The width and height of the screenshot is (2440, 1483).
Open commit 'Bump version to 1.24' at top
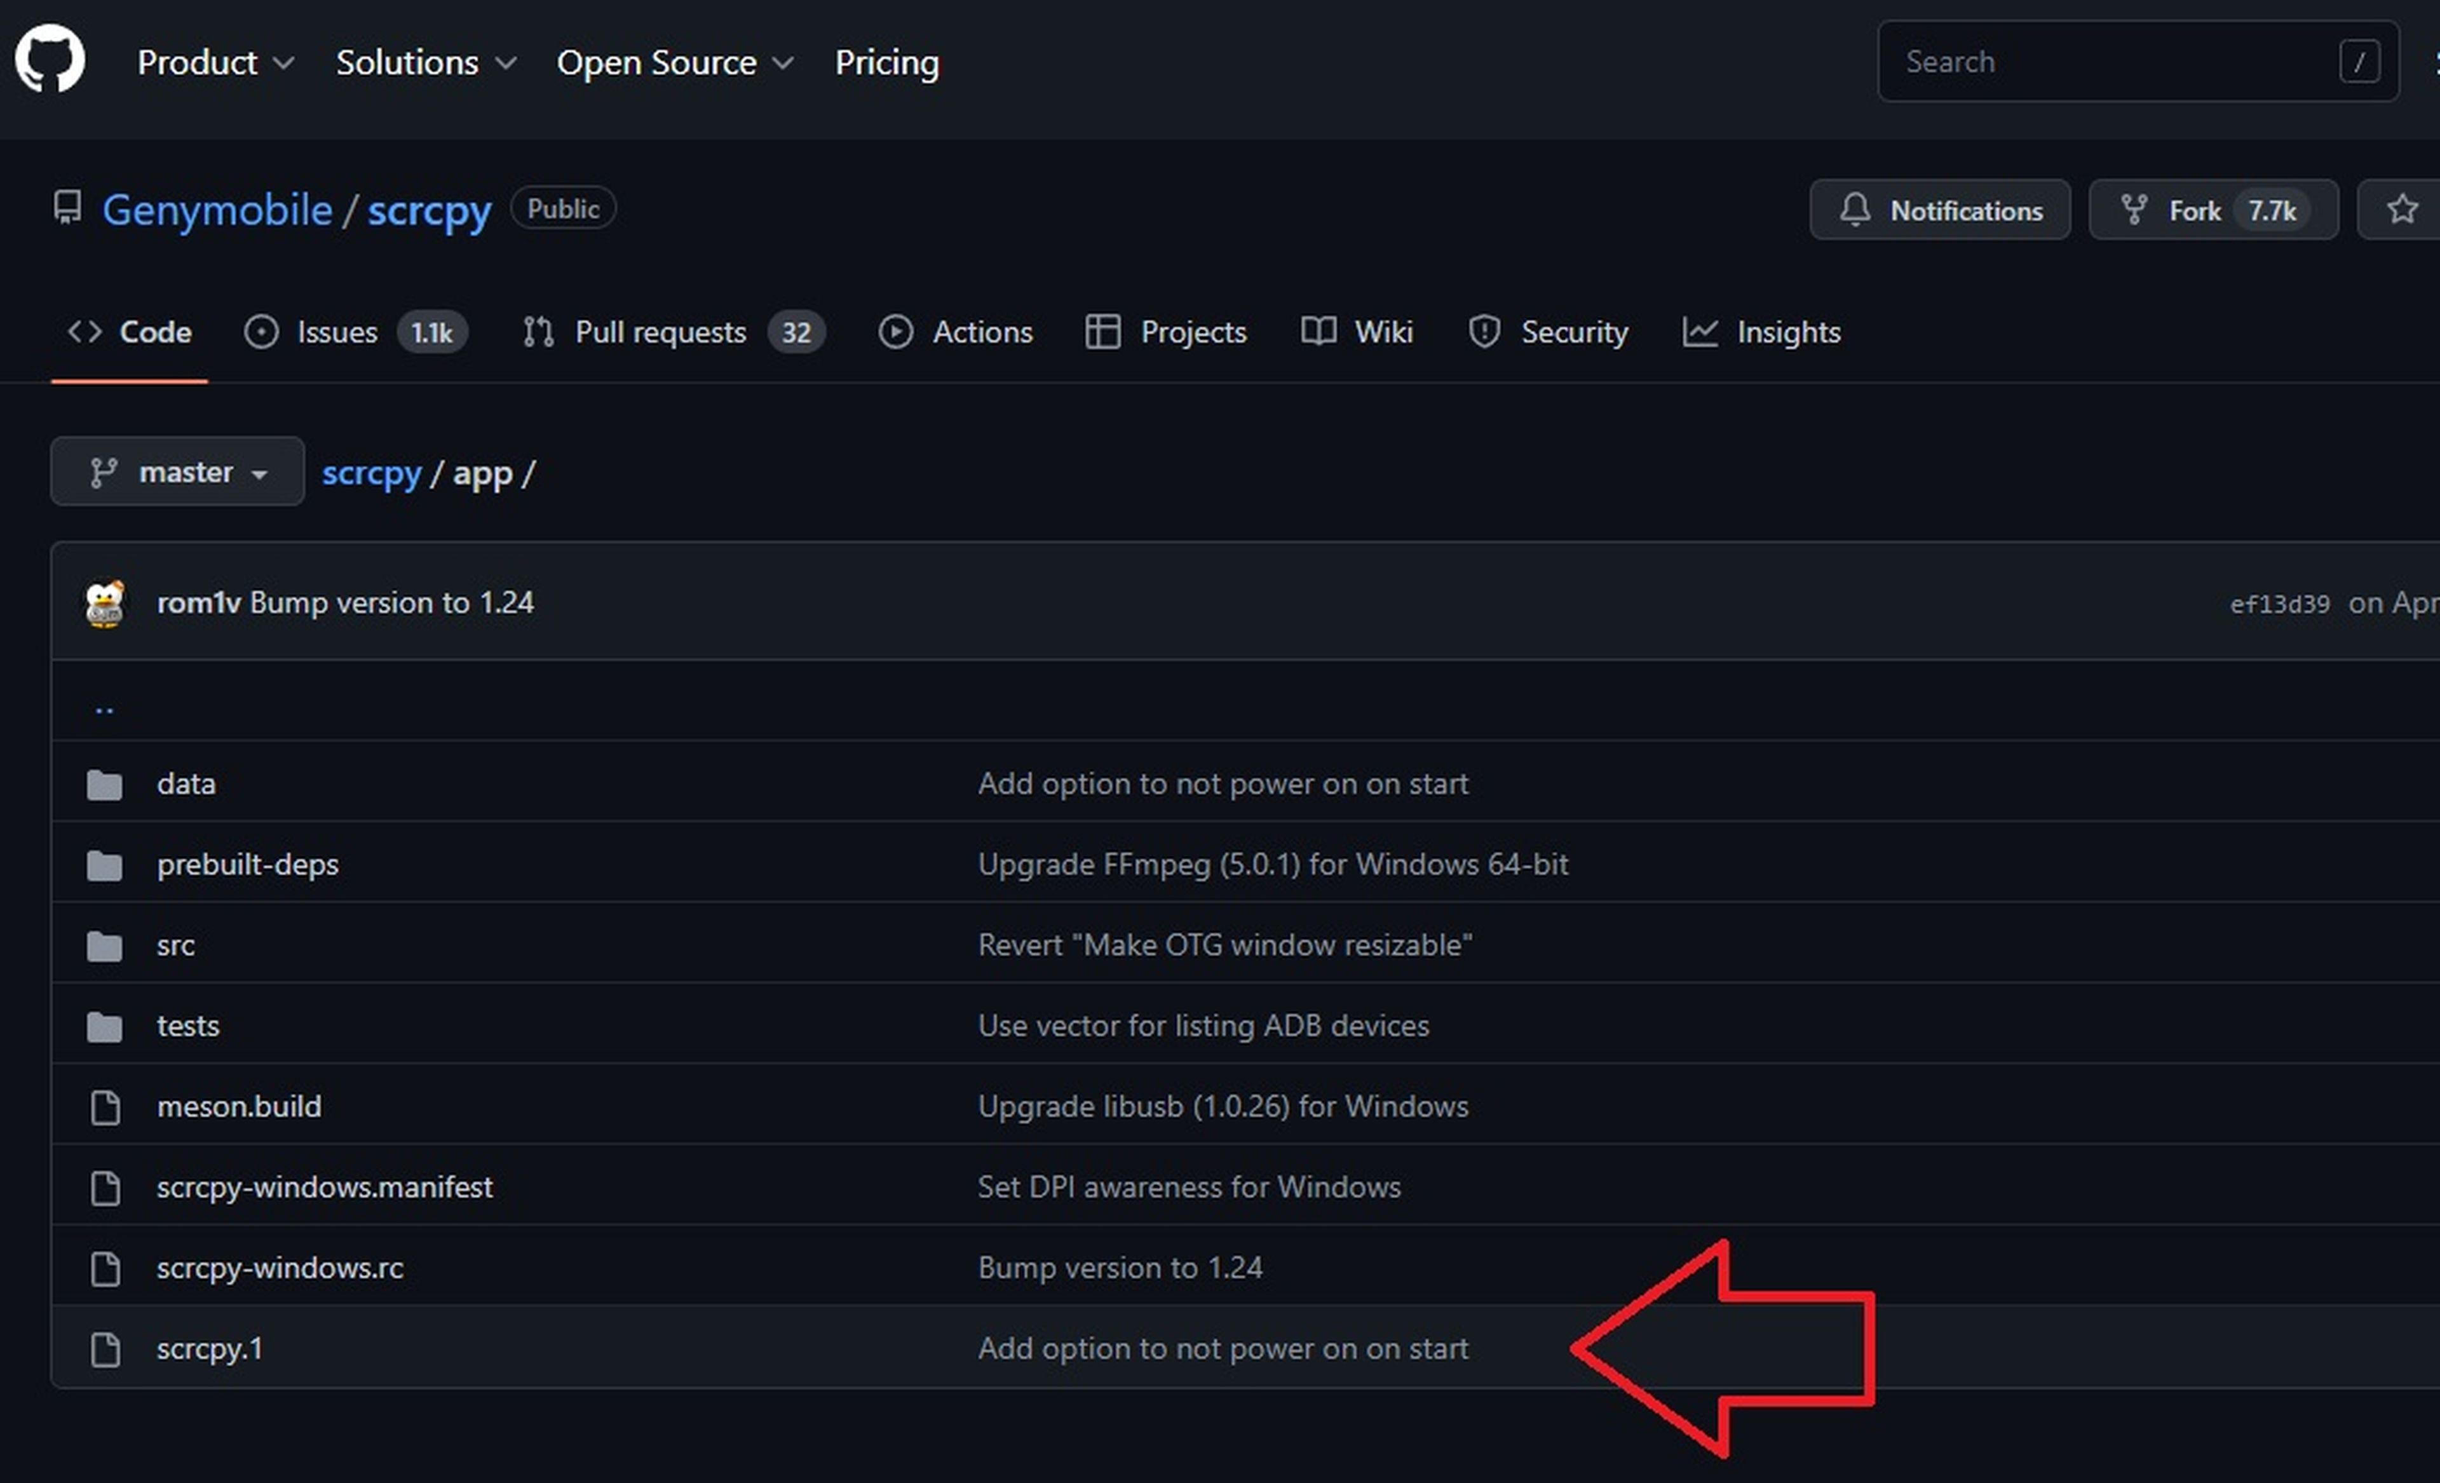pos(391,602)
